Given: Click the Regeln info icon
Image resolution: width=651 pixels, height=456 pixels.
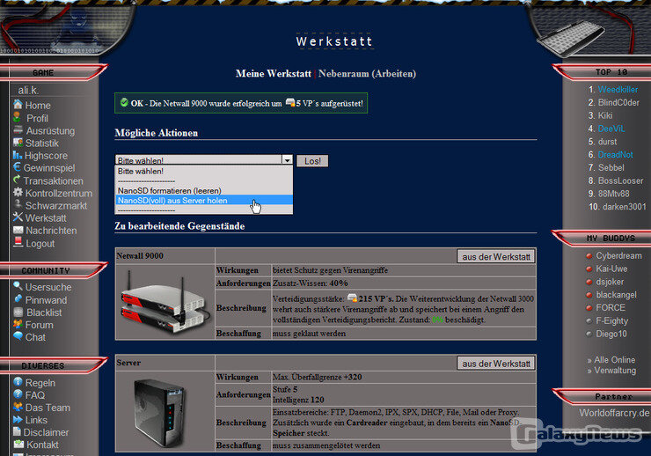Looking at the screenshot, I should tap(18, 381).
